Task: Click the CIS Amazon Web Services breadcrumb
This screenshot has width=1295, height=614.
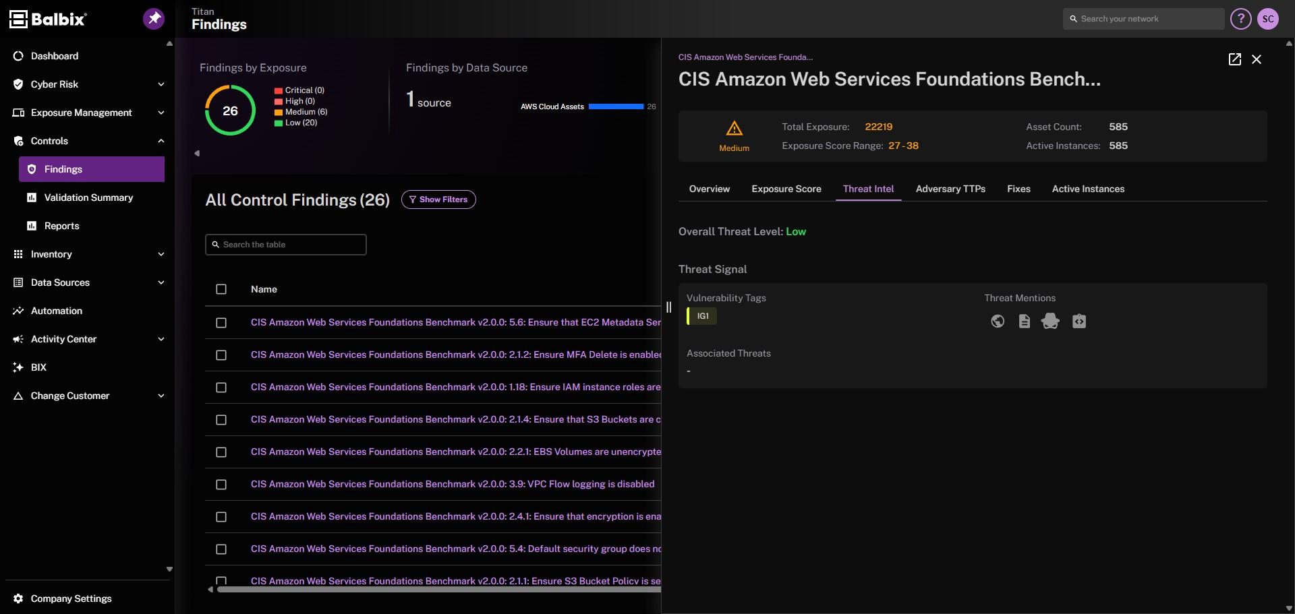Action: [x=745, y=57]
